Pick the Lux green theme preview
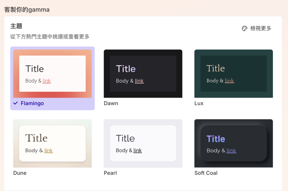This screenshot has height=191, width=288. 233,74
